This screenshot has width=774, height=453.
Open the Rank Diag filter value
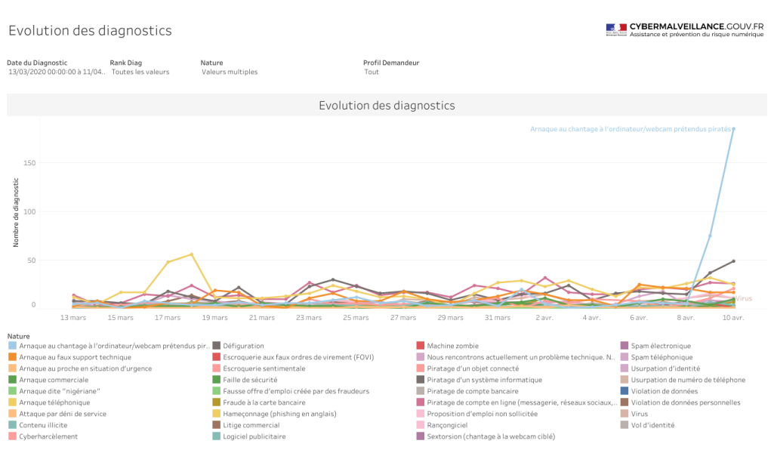pos(140,72)
